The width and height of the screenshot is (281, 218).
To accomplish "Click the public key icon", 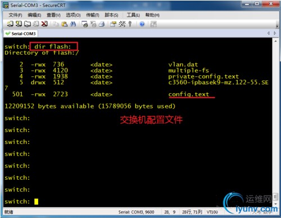I will [x=130, y=24].
